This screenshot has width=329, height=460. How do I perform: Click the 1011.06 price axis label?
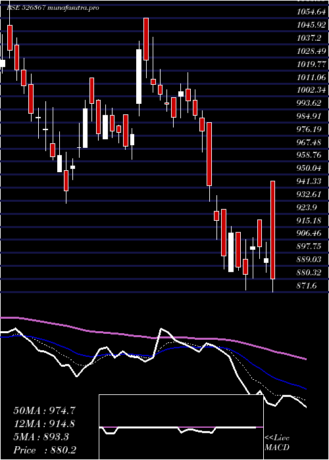tap(311, 77)
